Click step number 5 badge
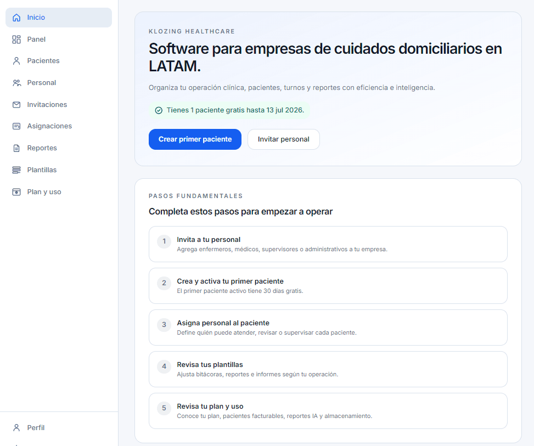534x446 pixels. [x=164, y=408]
